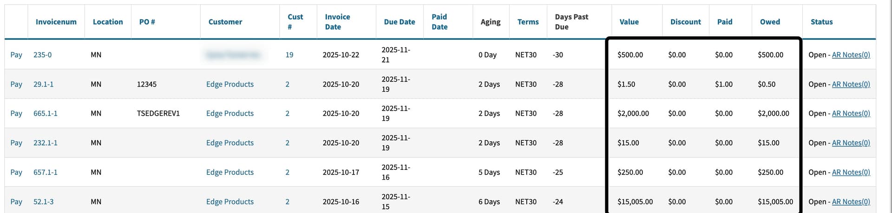The image size is (892, 213).
Task: Sort by Paid Date column header
Action: (x=439, y=22)
